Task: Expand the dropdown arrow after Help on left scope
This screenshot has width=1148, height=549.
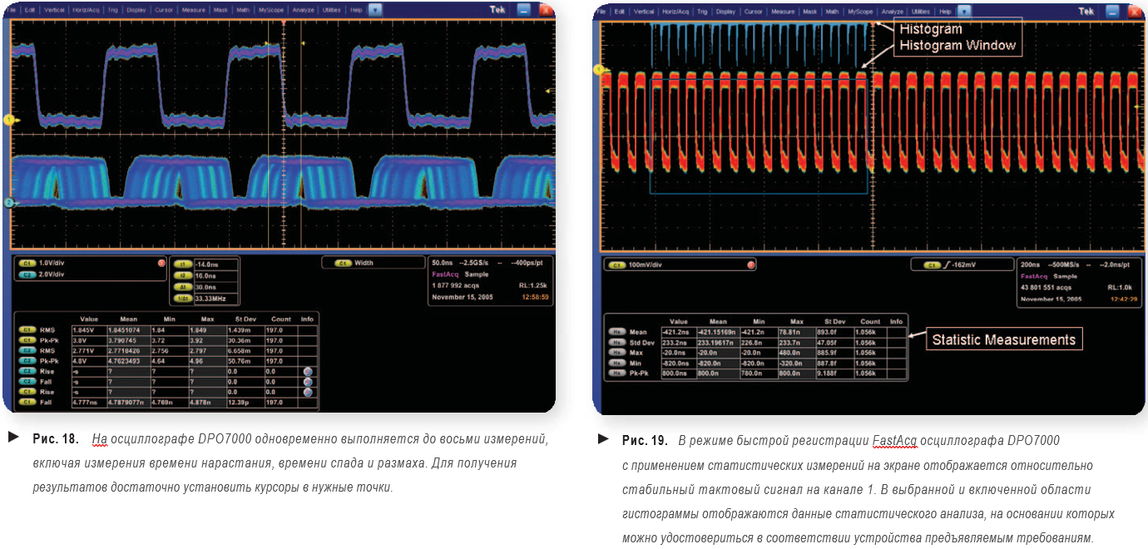Action: [375, 12]
